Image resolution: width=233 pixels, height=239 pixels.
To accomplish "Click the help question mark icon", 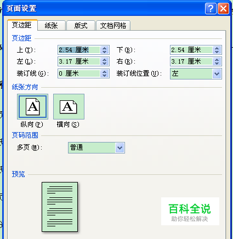I will (x=211, y=8).
